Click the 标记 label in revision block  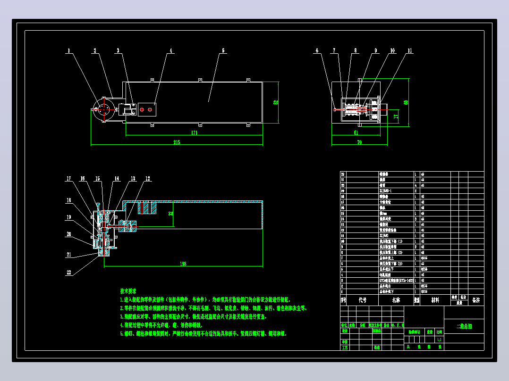[344, 325]
